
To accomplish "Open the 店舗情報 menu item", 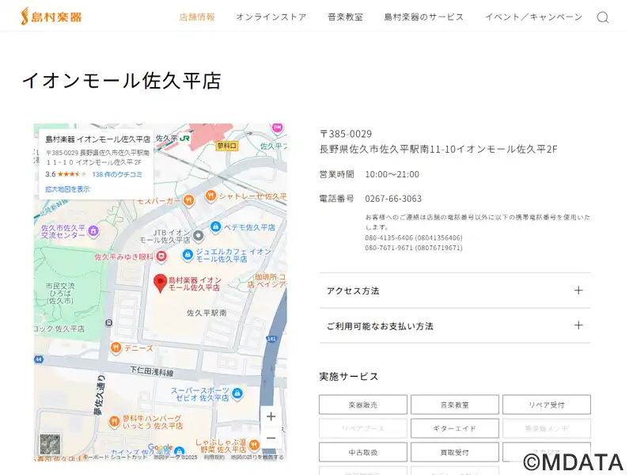I will tap(197, 17).
